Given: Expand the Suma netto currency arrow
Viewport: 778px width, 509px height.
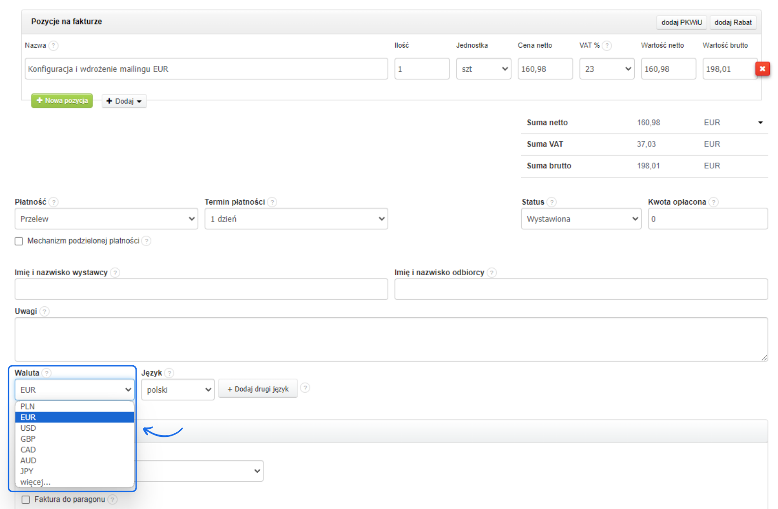Looking at the screenshot, I should [x=760, y=123].
